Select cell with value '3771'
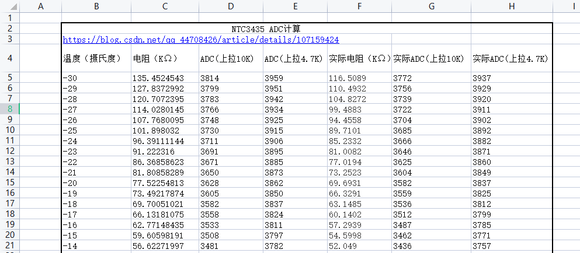580x253 pixels. 512,236
